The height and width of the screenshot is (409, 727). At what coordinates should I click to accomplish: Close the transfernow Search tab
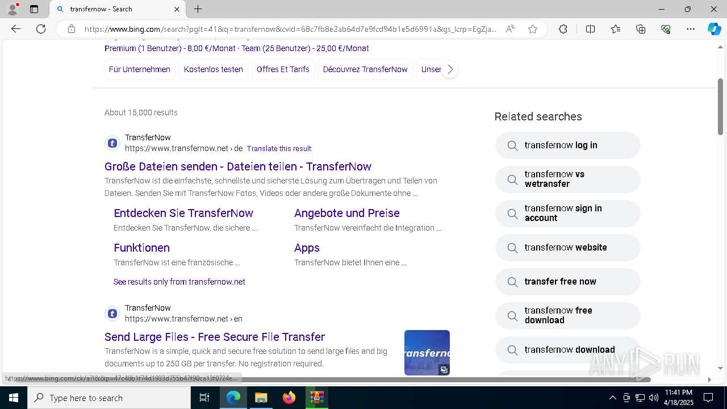[177, 9]
